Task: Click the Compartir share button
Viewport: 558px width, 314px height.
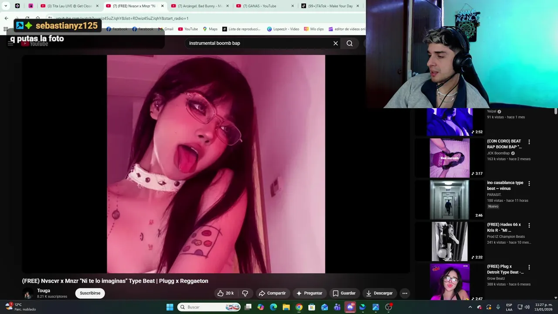Action: (272, 293)
